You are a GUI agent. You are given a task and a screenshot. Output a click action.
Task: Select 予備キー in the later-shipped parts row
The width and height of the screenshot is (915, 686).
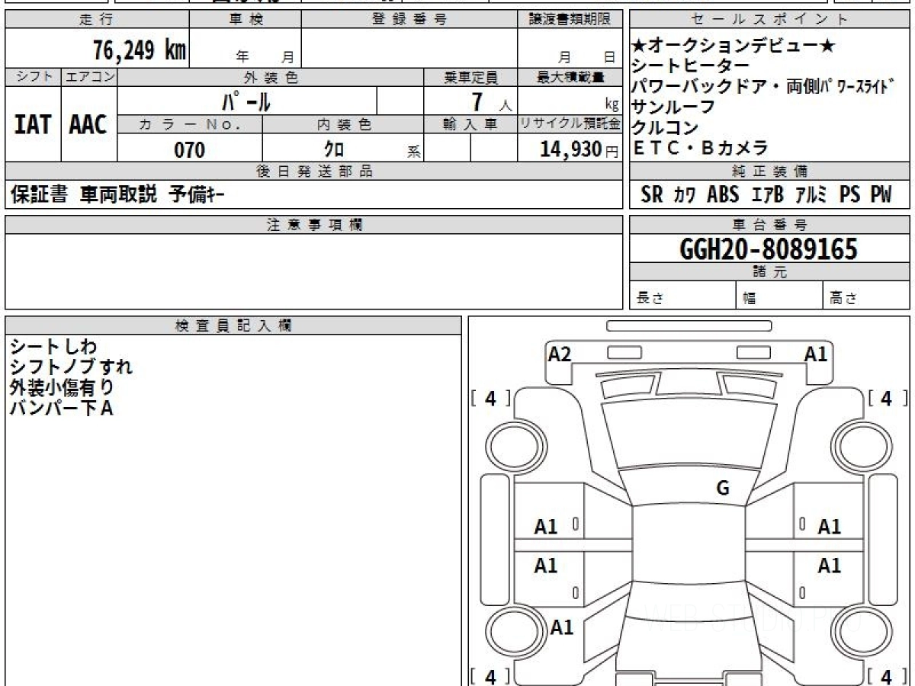tap(196, 195)
